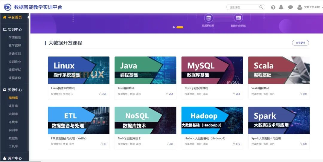Viewport: 323px width, 162px height.
Task: Click the student count icon on Linux course
Action: [x=100, y=94]
